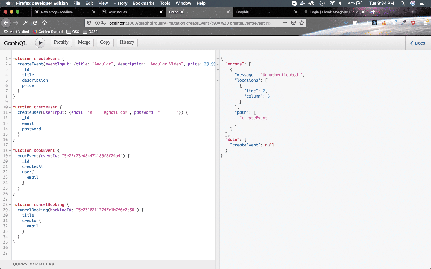Fold the cancelBooking field block at line 29
The width and height of the screenshot is (431, 269).
[10, 210]
